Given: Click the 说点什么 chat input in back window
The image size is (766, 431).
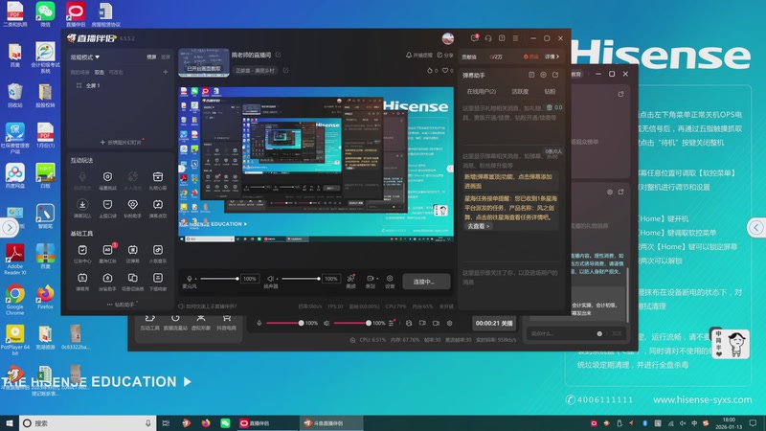Looking at the screenshot, I should pyautogui.click(x=561, y=333).
